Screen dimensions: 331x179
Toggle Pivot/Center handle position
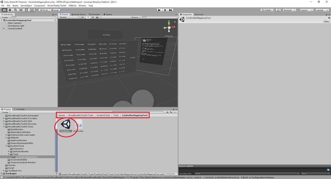pos(44,10)
